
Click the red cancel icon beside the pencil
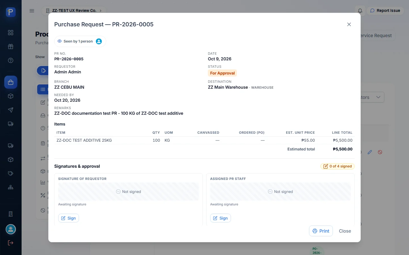380,152
